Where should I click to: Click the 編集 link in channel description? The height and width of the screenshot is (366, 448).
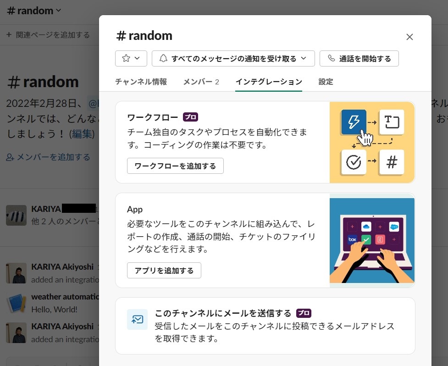[x=83, y=134]
